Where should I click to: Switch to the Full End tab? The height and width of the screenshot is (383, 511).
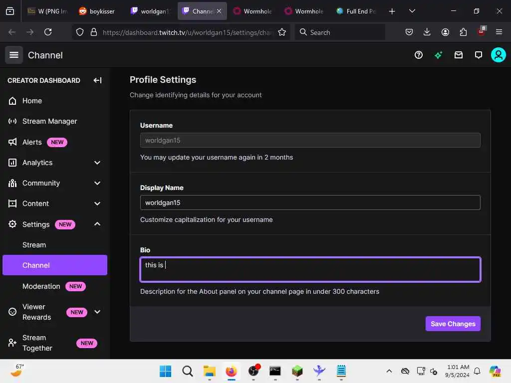point(356,11)
